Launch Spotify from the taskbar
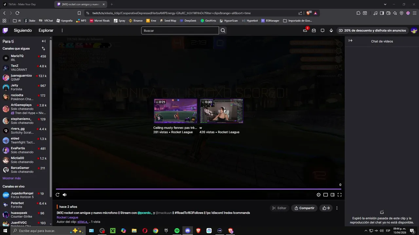Screen dimensions: 419x235 [177, 231]
